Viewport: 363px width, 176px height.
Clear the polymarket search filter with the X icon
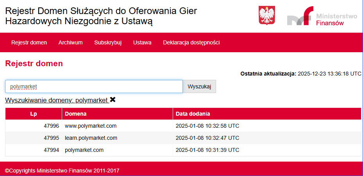click(113, 100)
